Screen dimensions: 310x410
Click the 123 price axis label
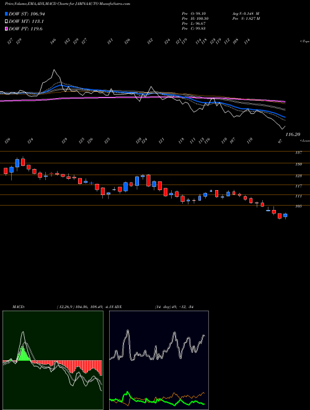[x=299, y=176]
